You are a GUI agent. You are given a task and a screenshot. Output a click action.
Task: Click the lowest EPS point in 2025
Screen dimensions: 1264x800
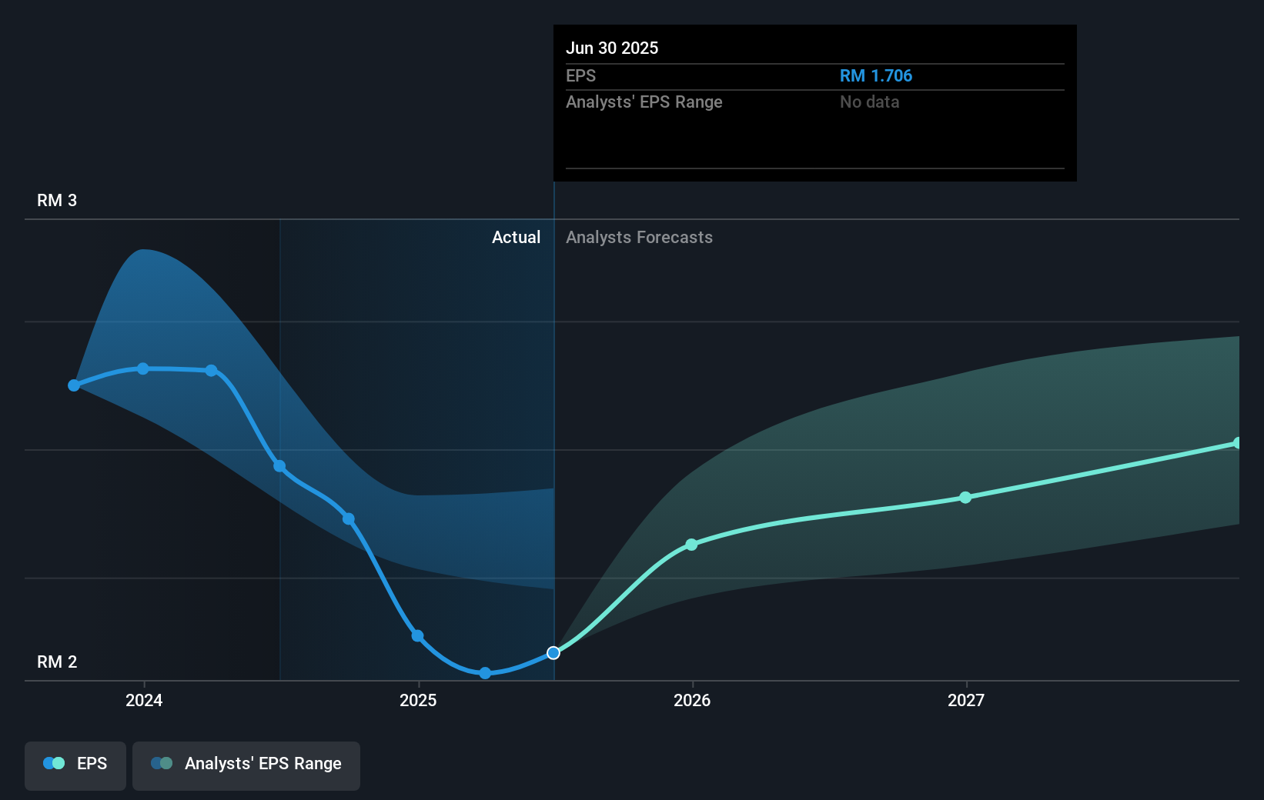[485, 673]
